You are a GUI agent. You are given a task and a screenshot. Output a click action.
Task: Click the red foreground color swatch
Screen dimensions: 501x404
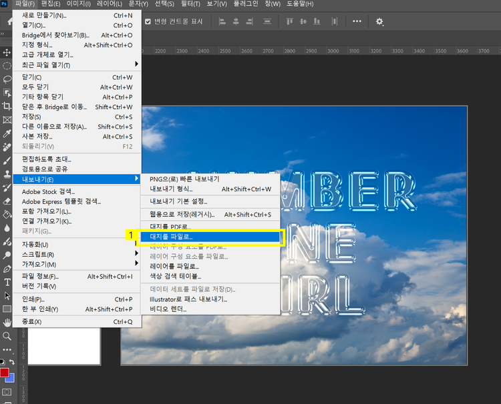(x=4, y=373)
